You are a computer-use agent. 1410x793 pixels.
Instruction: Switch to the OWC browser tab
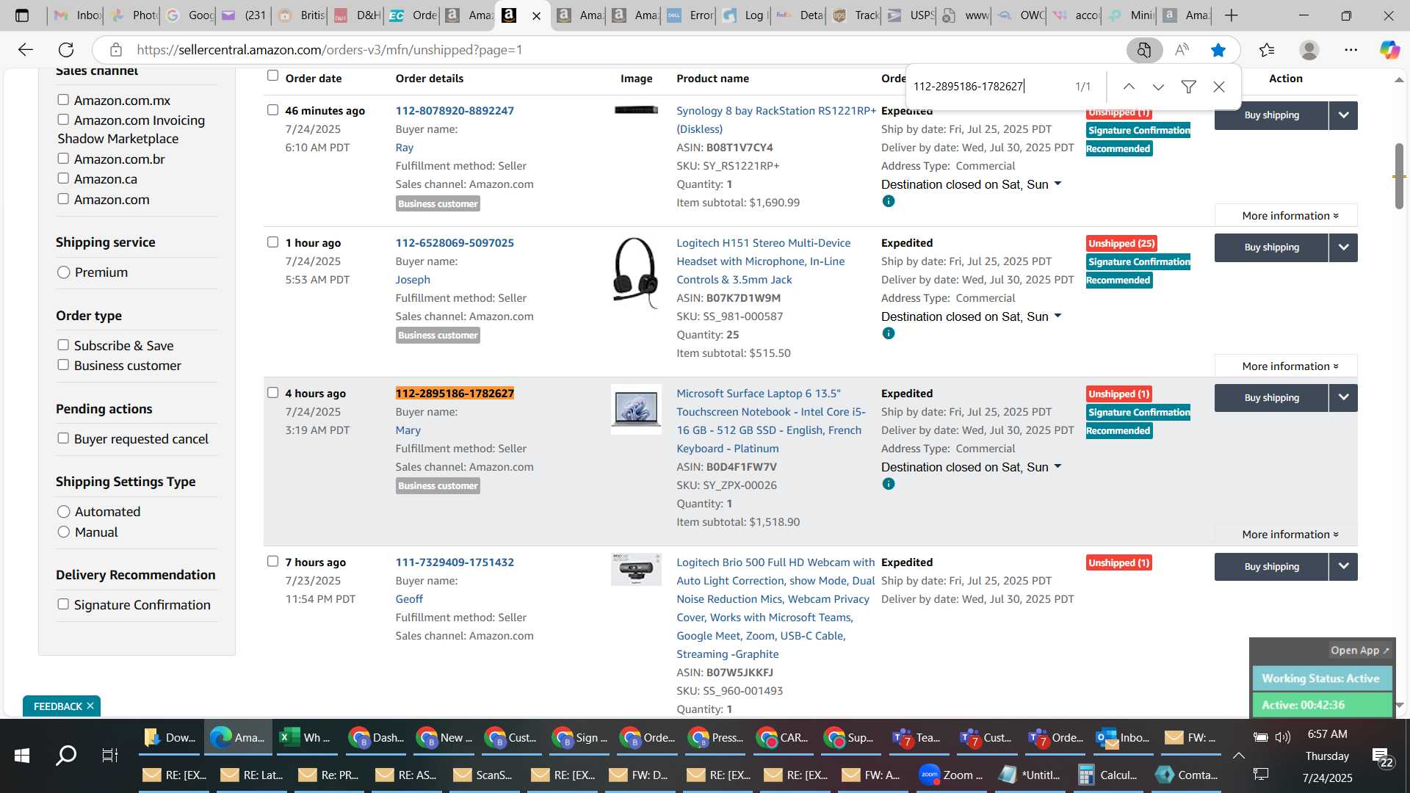[x=1019, y=15]
